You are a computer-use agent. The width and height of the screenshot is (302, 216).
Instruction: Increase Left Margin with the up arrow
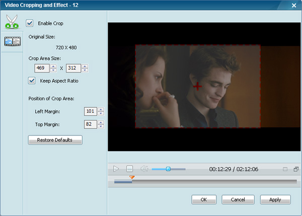101,110
